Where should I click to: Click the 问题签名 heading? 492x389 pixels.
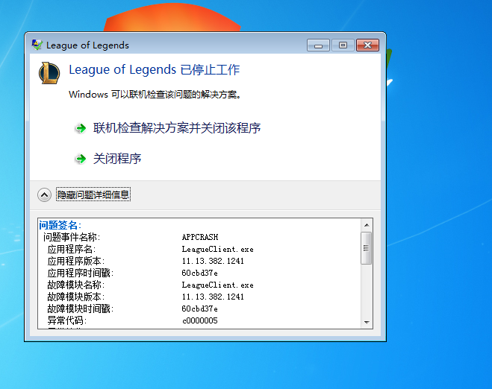tap(60, 225)
